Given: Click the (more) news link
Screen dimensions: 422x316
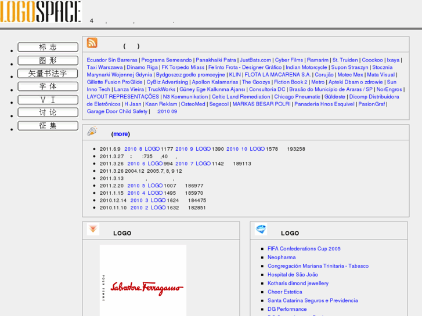Looking at the screenshot, I should [x=121, y=134].
